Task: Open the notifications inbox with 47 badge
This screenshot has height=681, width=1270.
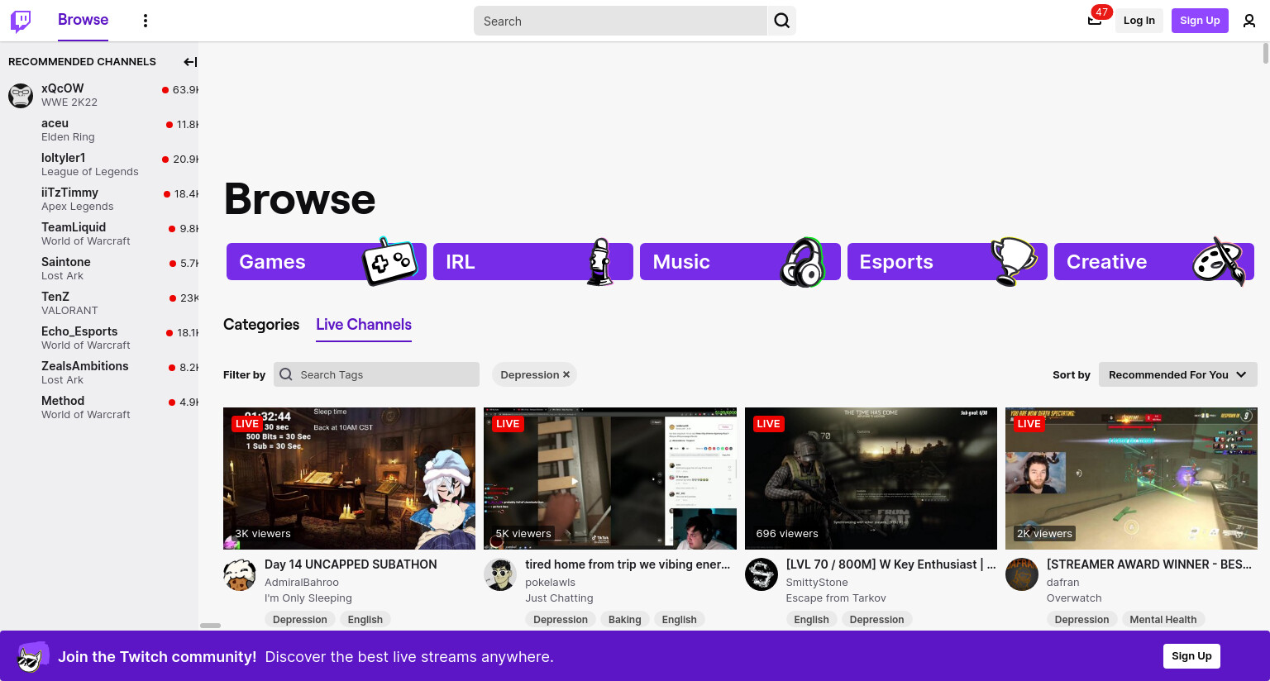Action: coord(1095,20)
